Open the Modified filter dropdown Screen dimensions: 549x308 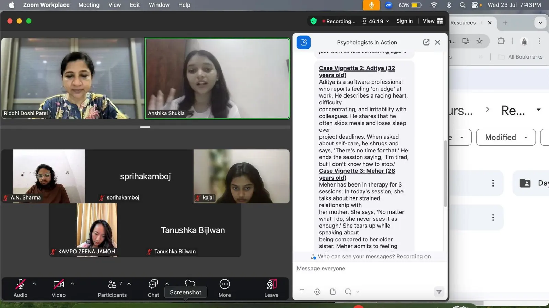click(506, 137)
